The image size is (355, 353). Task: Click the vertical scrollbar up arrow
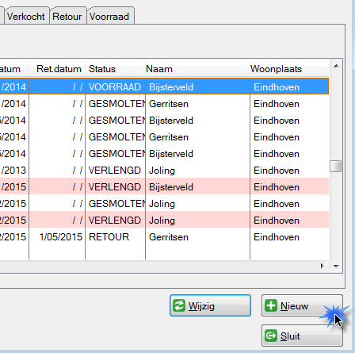336,66
